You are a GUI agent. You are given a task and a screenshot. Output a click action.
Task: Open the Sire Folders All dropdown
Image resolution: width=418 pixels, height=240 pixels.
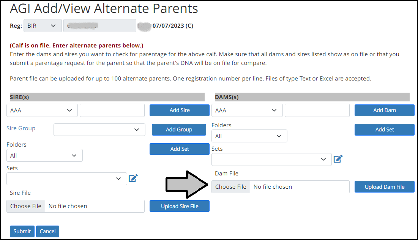coord(44,155)
